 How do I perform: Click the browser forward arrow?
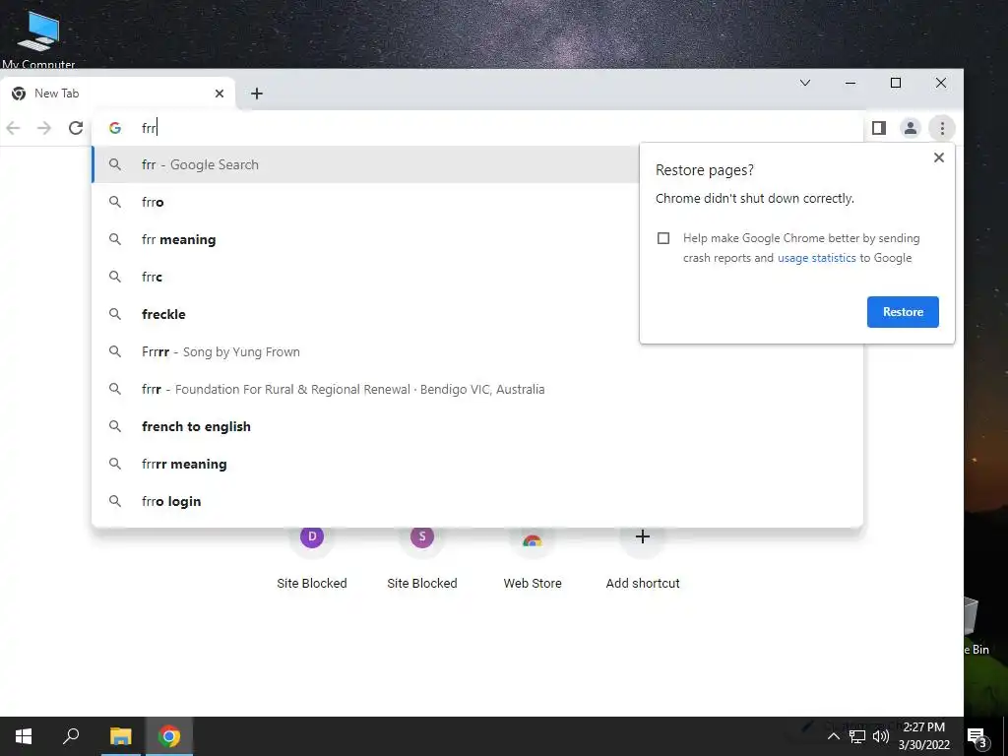click(43, 128)
